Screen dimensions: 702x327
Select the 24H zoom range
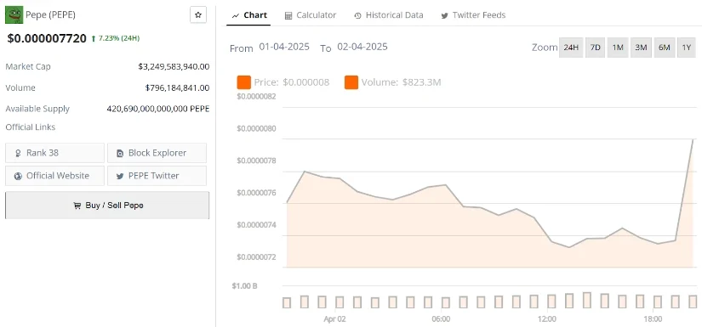coord(571,48)
